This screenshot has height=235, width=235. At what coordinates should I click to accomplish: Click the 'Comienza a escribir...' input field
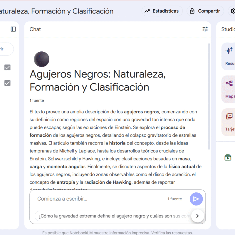(x=100, y=199)
